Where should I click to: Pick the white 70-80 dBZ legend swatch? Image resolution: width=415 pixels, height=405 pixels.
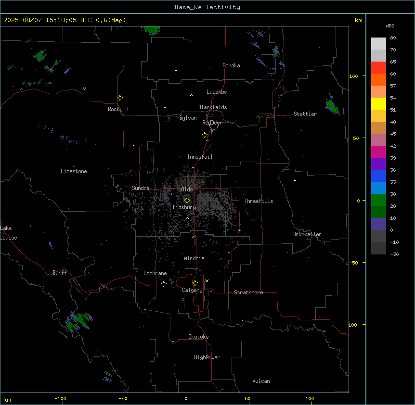[378, 44]
